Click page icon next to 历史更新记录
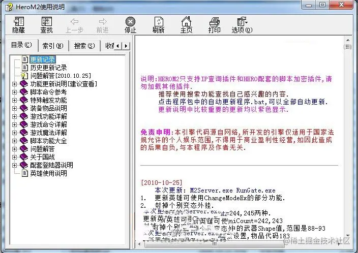 pyautogui.click(x=25, y=68)
